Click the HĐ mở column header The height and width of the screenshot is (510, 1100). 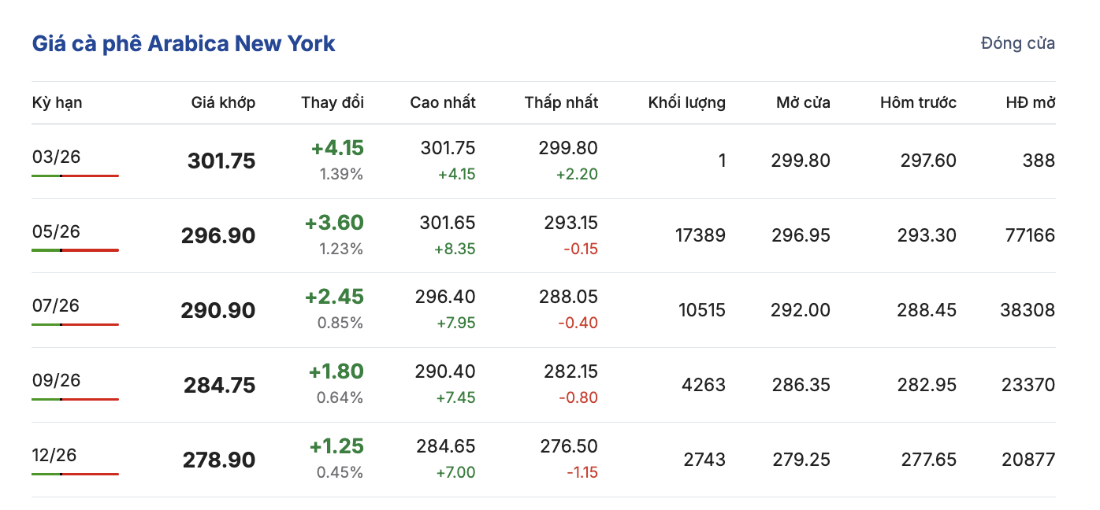[x=1030, y=102]
